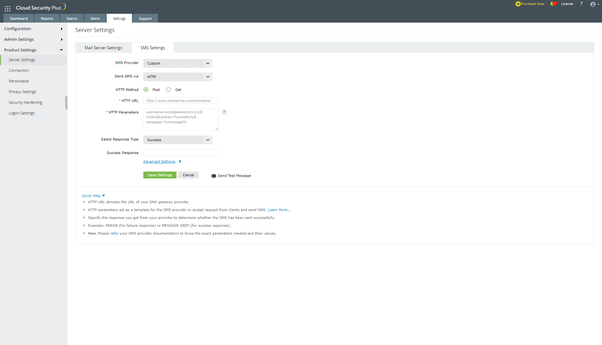
Task: Click into the HTTP URL field
Action: coord(181,101)
